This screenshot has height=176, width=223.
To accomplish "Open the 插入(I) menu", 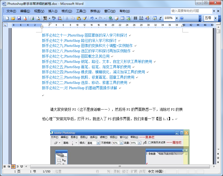I will 53,11.
